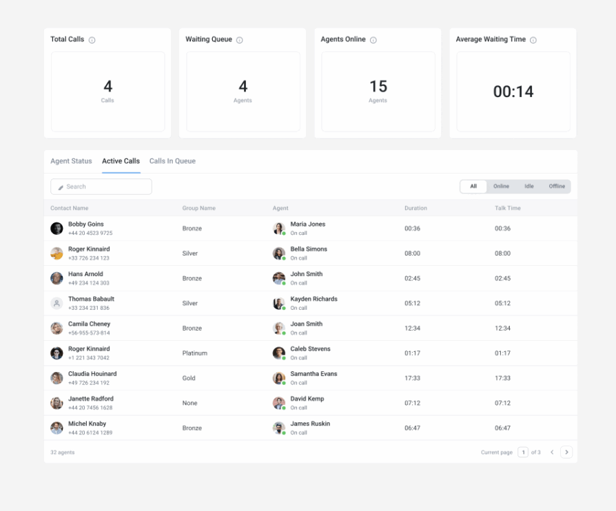616x511 pixels.
Task: Filter agents by Offline status
Action: (557, 186)
